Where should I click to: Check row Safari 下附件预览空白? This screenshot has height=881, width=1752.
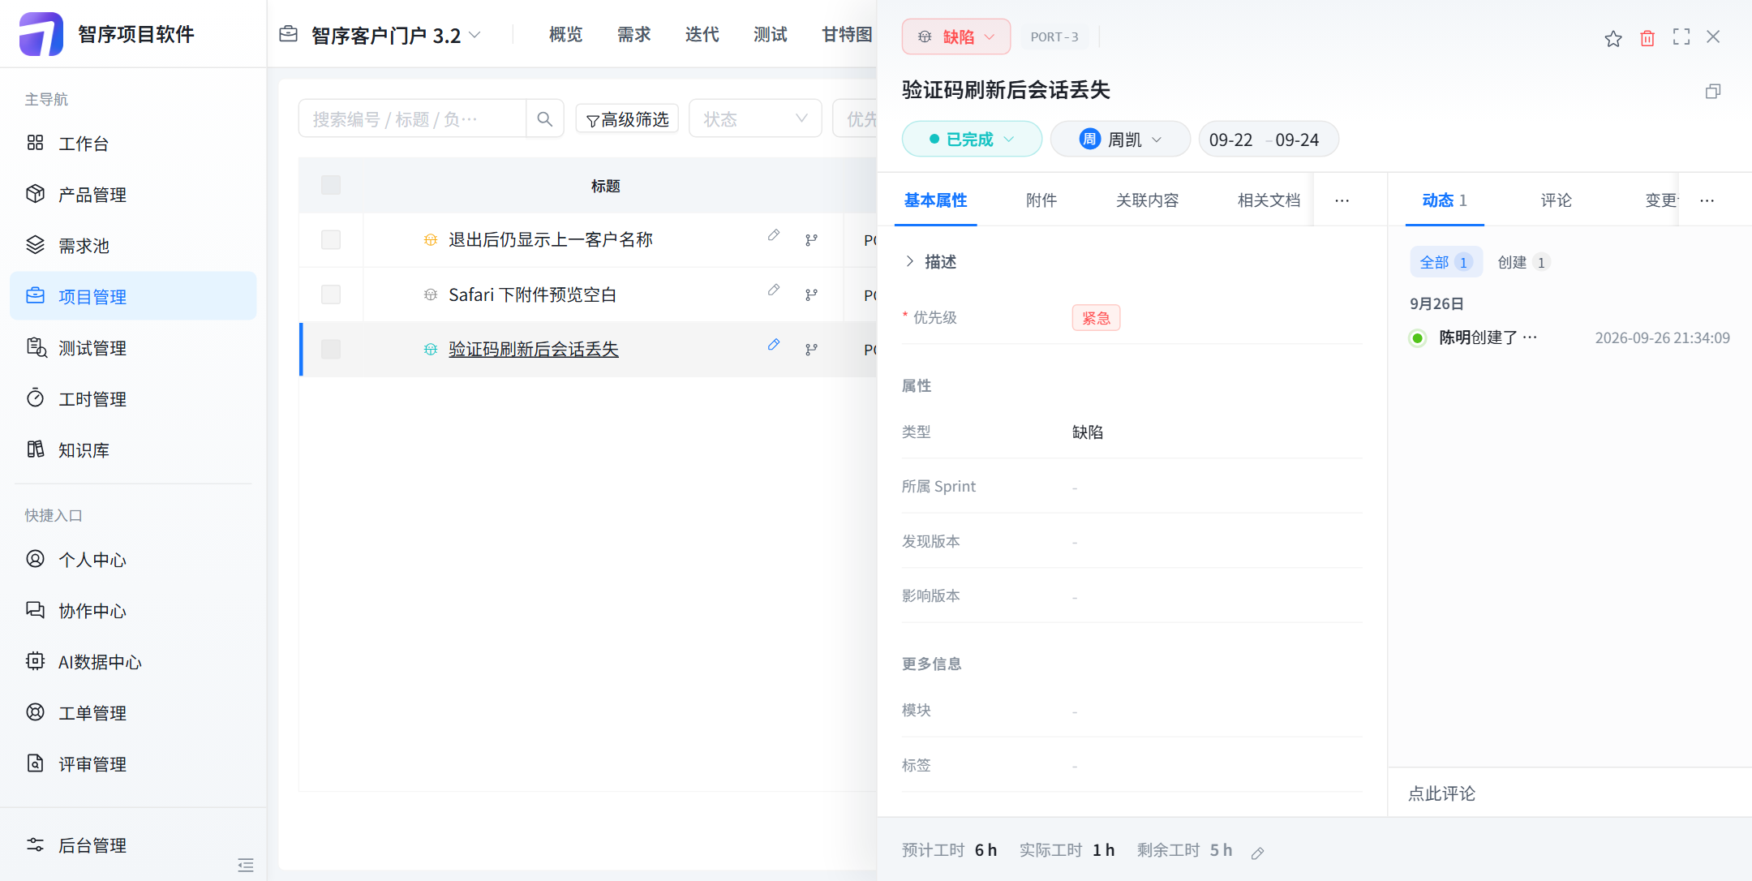(331, 294)
